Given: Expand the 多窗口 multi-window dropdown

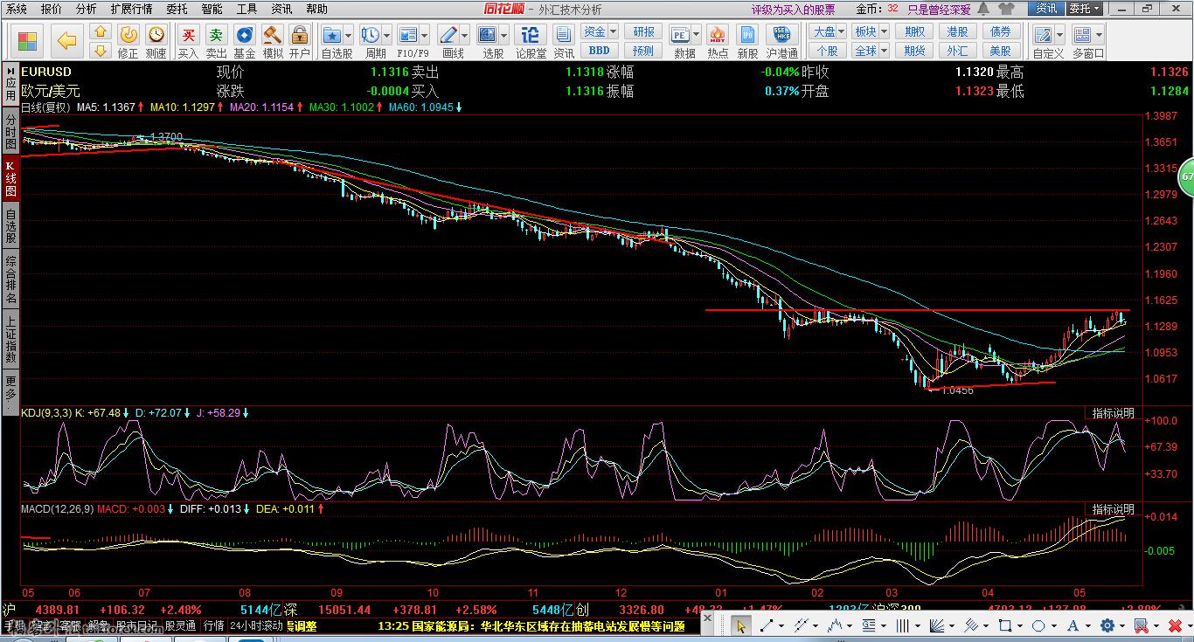Looking at the screenshot, I should (1099, 36).
